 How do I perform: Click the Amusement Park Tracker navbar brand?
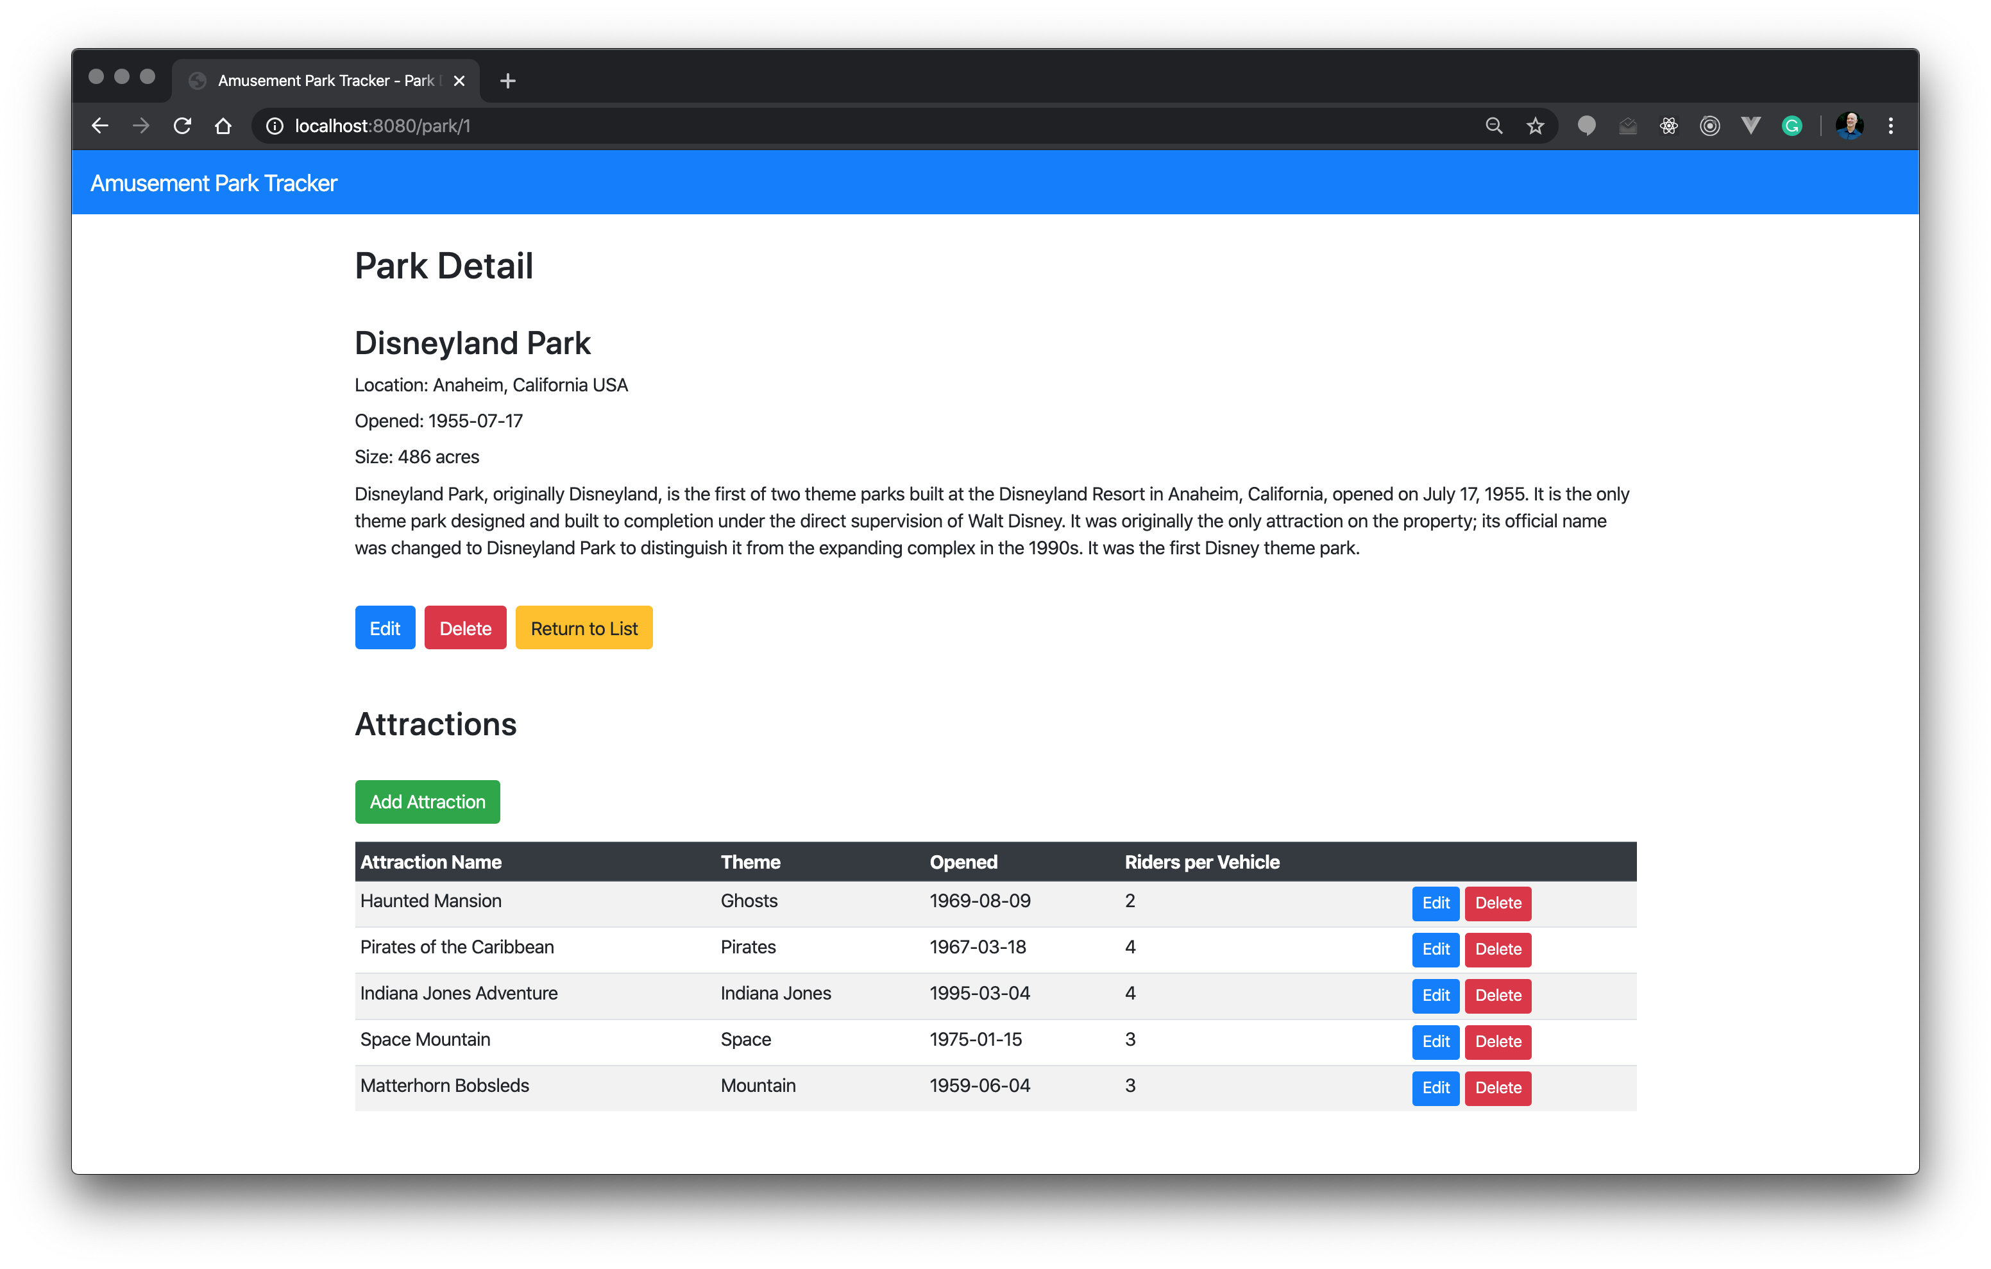pyautogui.click(x=214, y=183)
